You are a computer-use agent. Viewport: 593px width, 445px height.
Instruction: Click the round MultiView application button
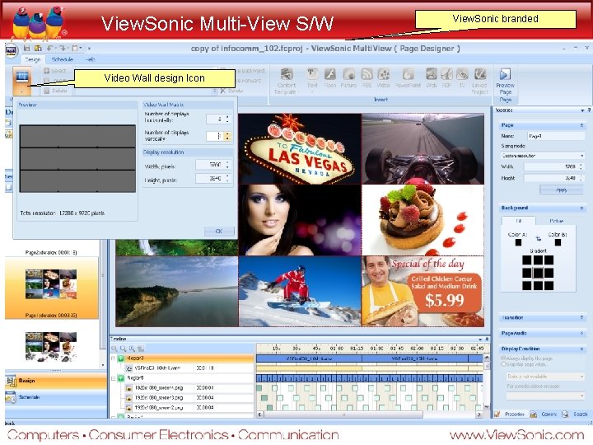tap(12, 51)
